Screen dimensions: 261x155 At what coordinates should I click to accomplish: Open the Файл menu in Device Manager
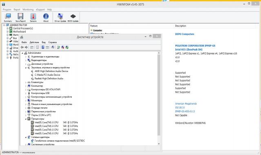[24, 42]
